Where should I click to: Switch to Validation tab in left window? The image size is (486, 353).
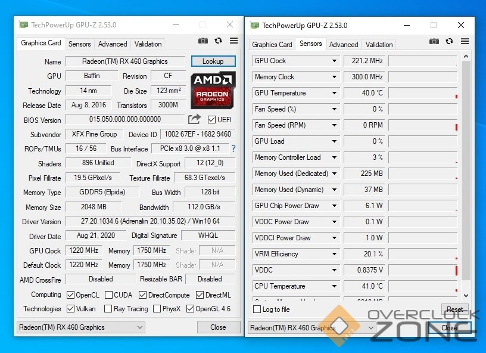pos(148,44)
